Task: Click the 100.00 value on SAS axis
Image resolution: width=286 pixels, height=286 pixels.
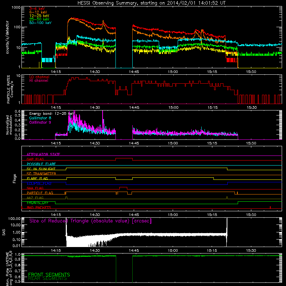Action: 14,219
